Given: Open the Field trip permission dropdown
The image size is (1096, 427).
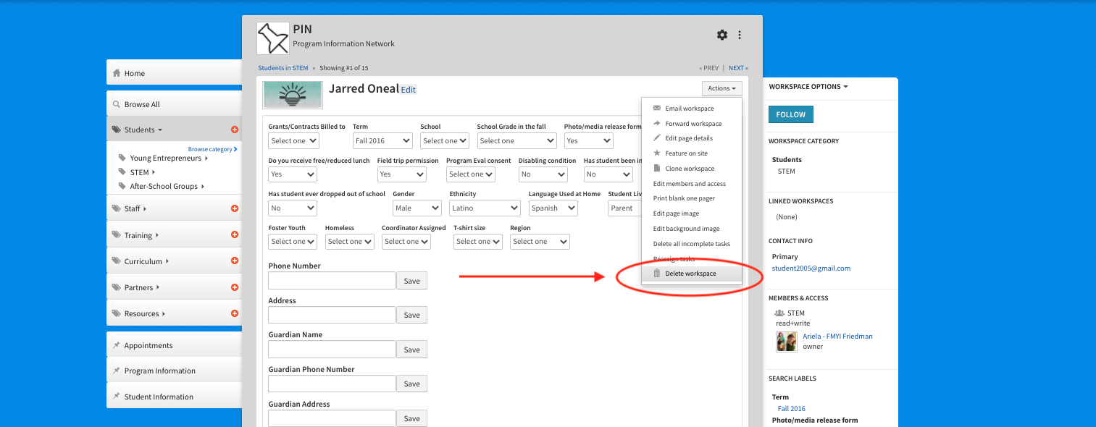Looking at the screenshot, I should [402, 174].
